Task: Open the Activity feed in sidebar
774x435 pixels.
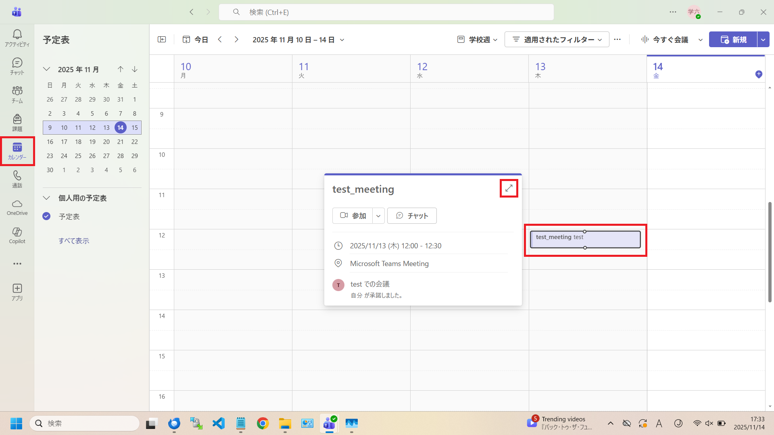Action: (x=17, y=38)
